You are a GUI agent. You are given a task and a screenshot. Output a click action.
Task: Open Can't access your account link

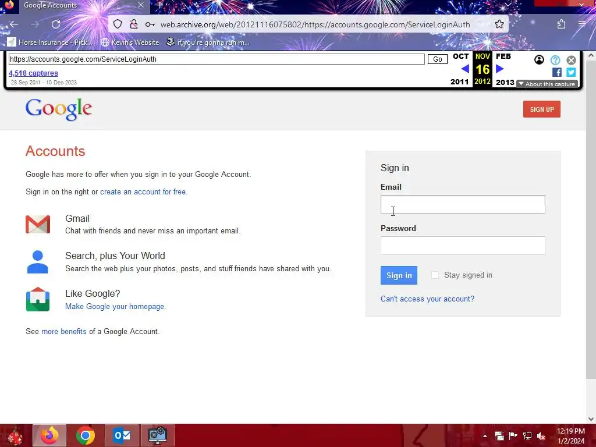click(427, 299)
